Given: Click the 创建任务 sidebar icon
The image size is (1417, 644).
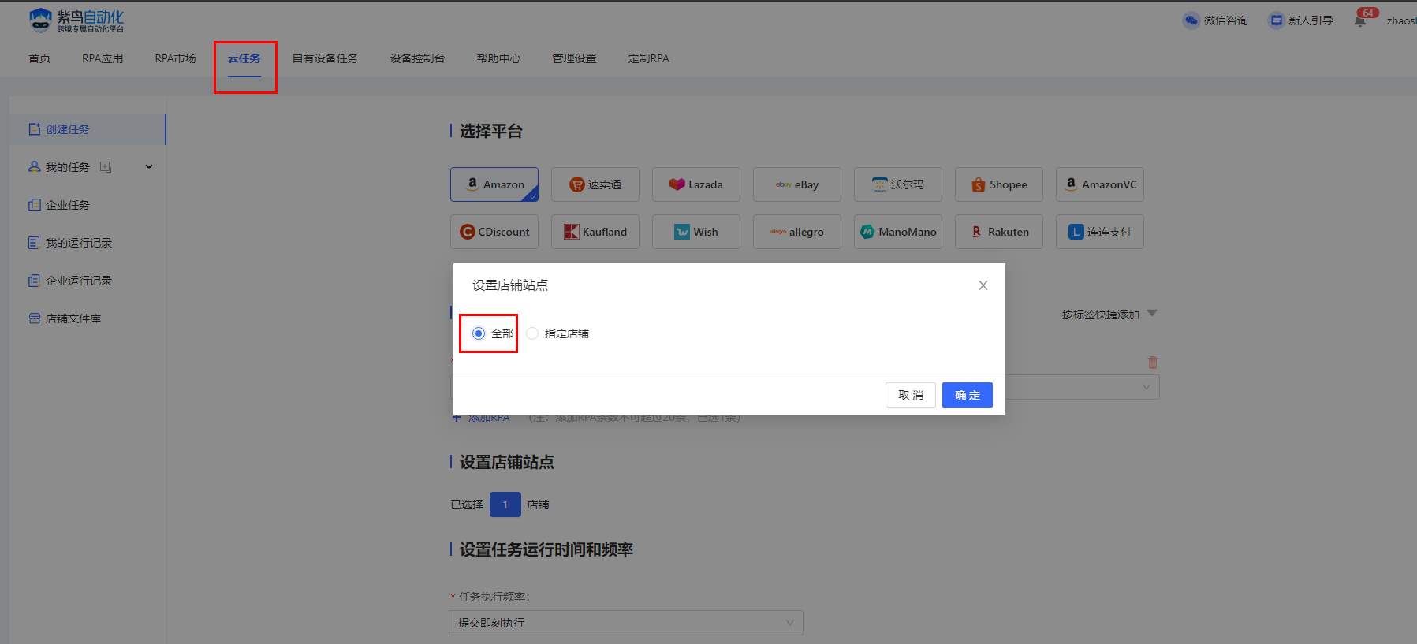Looking at the screenshot, I should [34, 129].
